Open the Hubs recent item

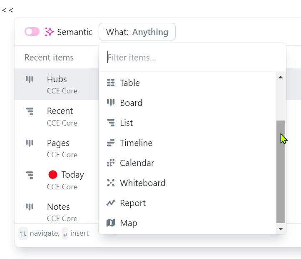(x=57, y=84)
